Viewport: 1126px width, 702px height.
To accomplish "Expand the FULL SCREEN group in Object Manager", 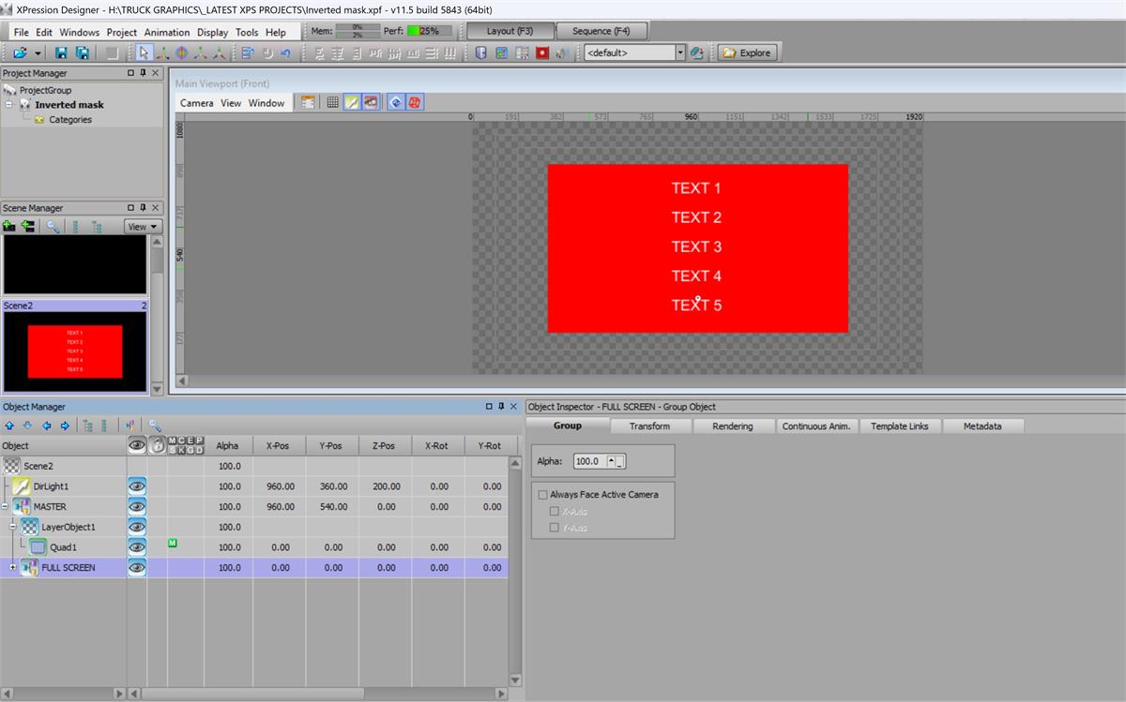I will 13,568.
